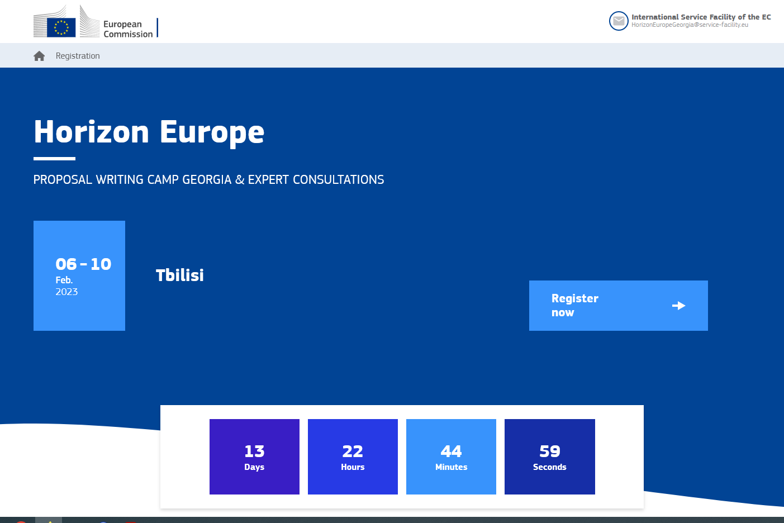Click the Tbilisi location text

(180, 275)
